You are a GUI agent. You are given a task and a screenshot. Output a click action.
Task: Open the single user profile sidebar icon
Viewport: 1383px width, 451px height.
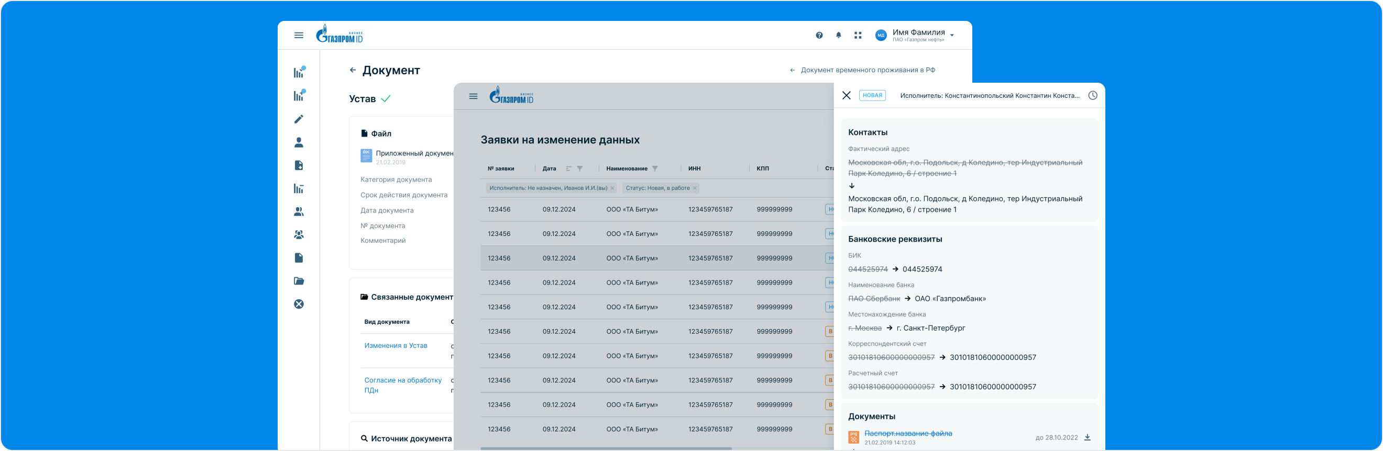click(x=299, y=142)
